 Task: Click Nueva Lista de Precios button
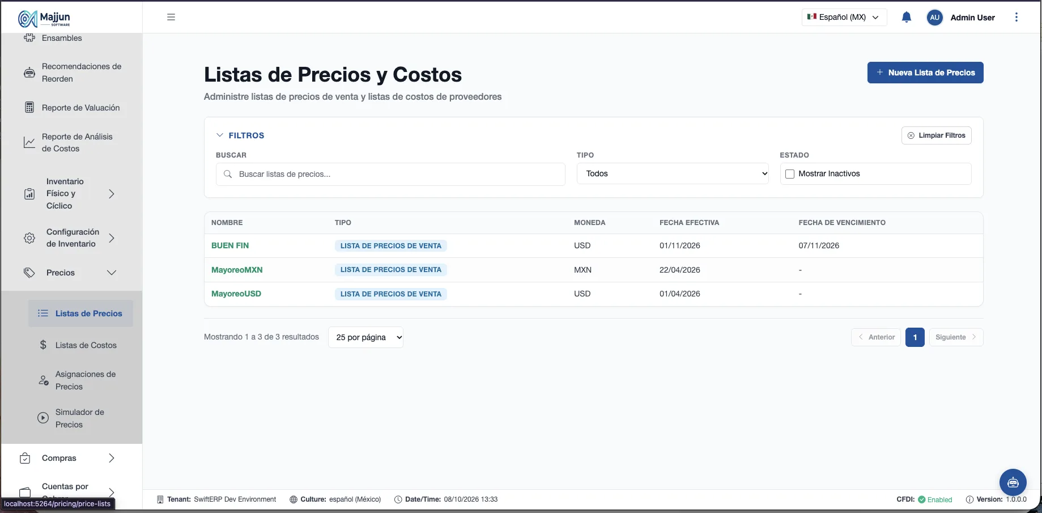(x=925, y=73)
